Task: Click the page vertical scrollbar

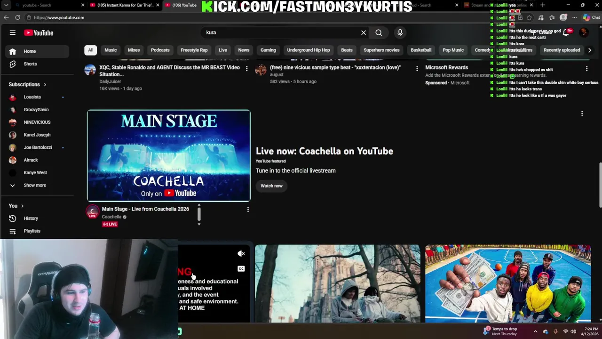Action: point(600,185)
